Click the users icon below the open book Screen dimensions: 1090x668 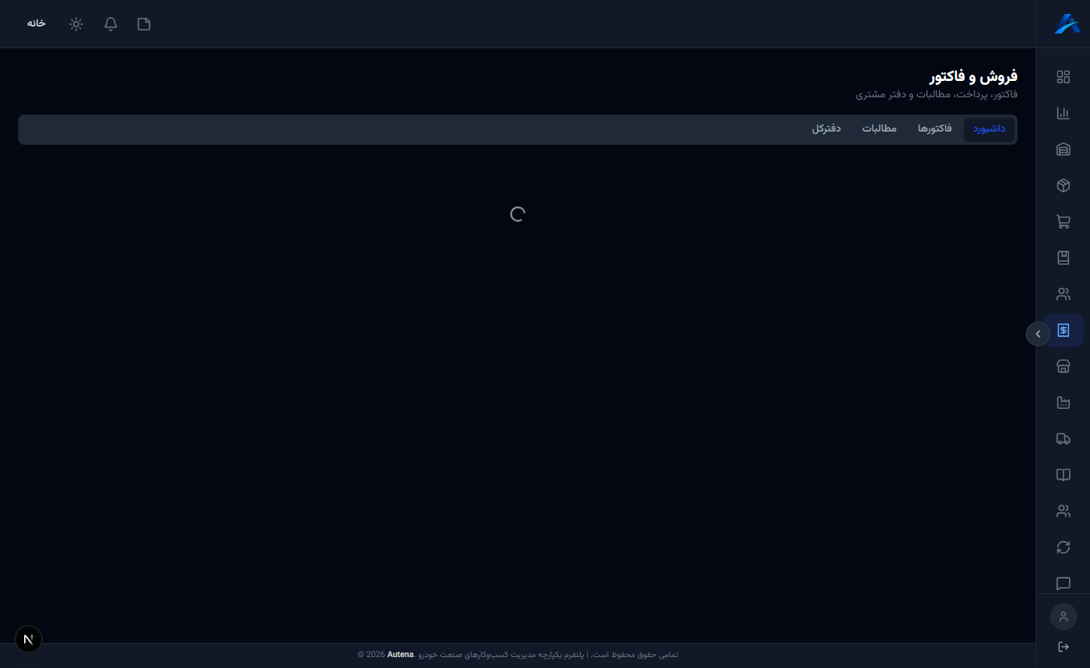click(1063, 512)
